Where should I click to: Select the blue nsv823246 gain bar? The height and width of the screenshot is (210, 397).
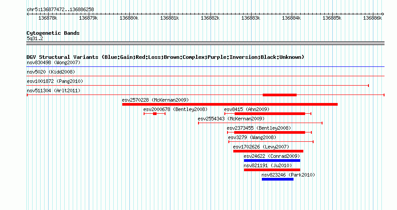point(277,179)
